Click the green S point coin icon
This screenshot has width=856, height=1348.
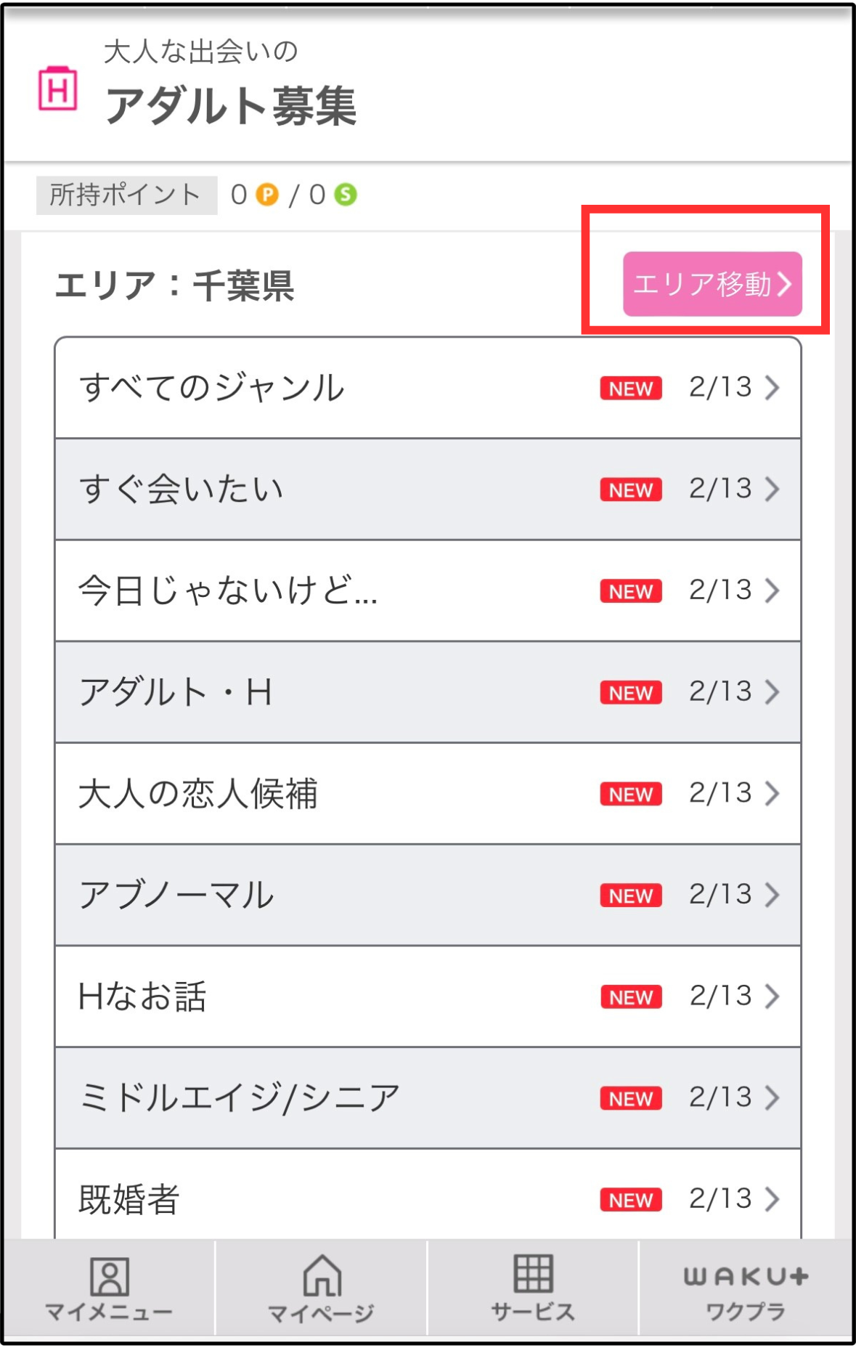pyautogui.click(x=346, y=195)
